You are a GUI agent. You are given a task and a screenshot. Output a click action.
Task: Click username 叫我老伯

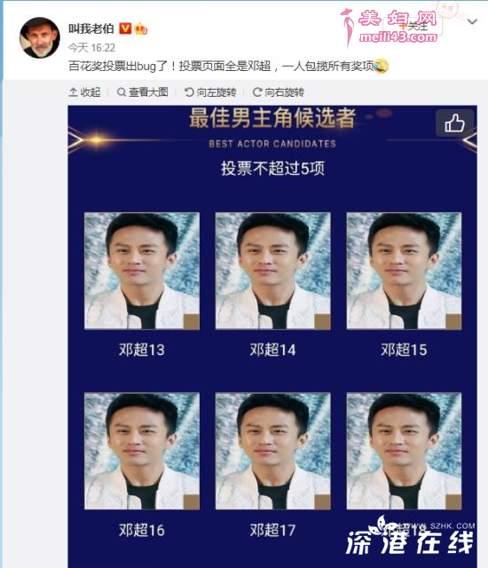(x=91, y=28)
